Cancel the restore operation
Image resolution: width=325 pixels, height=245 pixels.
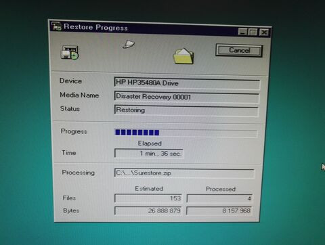[239, 50]
